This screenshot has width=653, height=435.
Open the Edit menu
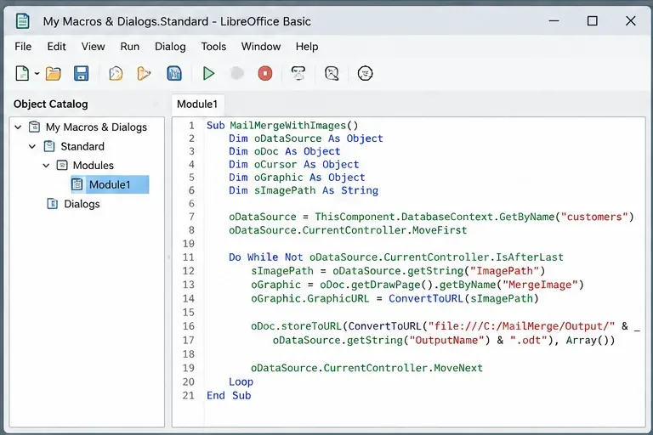(x=56, y=47)
